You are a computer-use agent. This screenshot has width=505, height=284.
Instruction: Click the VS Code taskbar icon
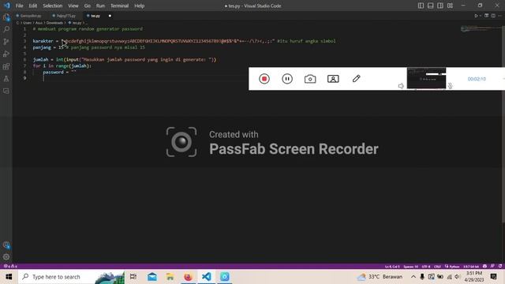coord(207,277)
